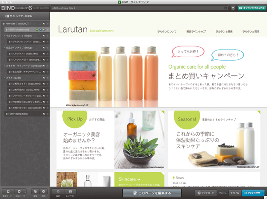This screenshot has width=267, height=199.
Task: Click page icon of =お問い合わせ= row
Action: 10,108
